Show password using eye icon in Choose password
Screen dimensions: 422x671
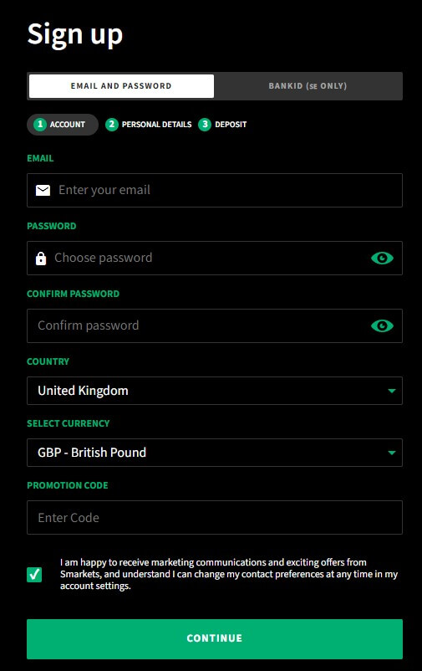pyautogui.click(x=382, y=258)
